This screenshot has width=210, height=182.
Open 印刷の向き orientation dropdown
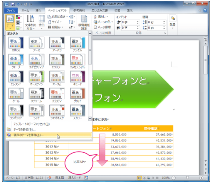[58, 17]
